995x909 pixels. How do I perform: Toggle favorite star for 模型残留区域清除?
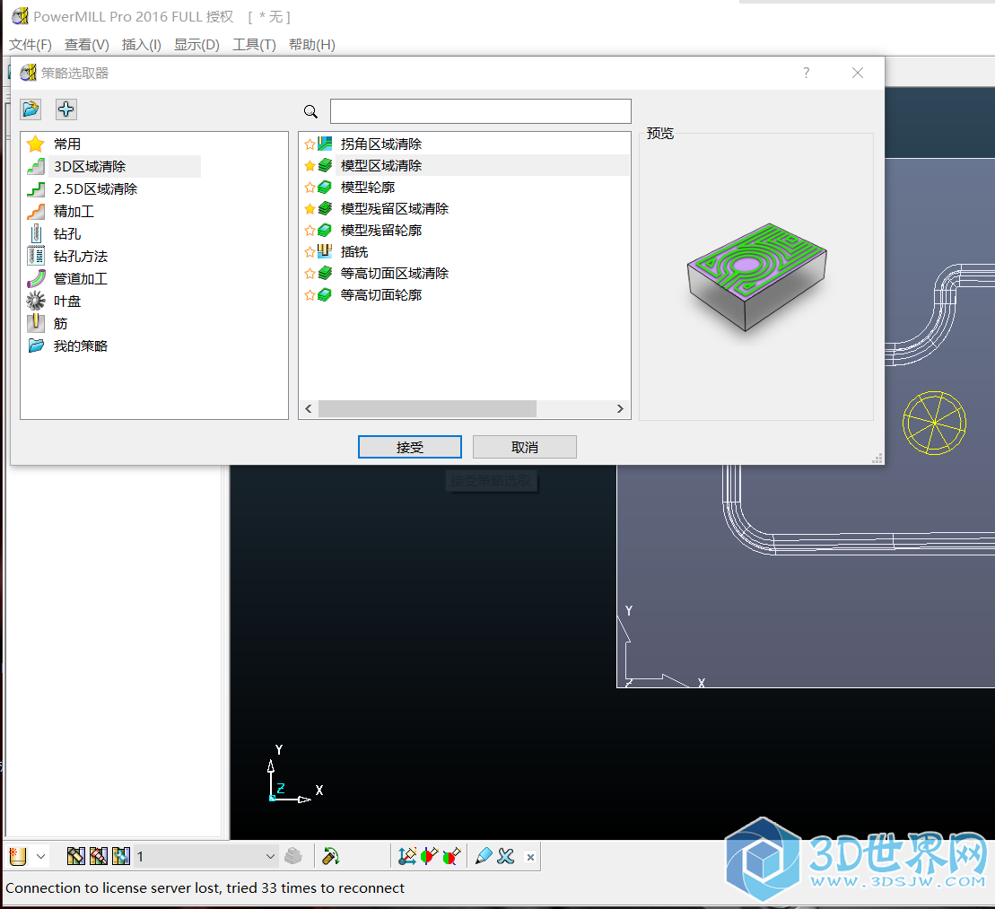point(310,209)
